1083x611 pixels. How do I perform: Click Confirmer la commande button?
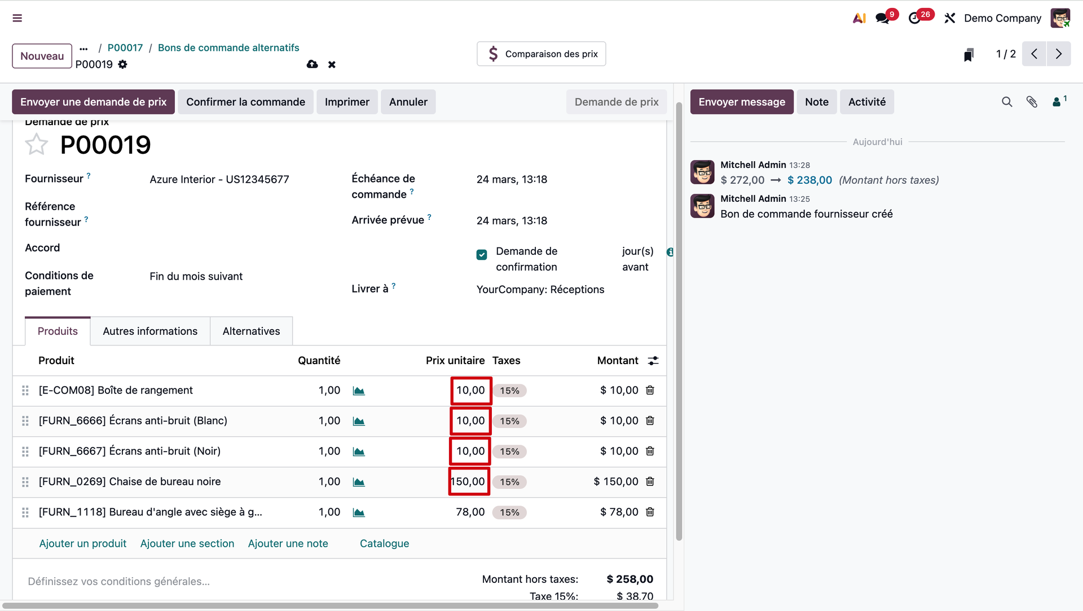point(245,102)
